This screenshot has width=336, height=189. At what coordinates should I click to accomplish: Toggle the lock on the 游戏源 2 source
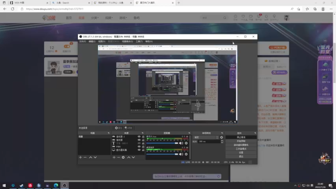[143, 136]
